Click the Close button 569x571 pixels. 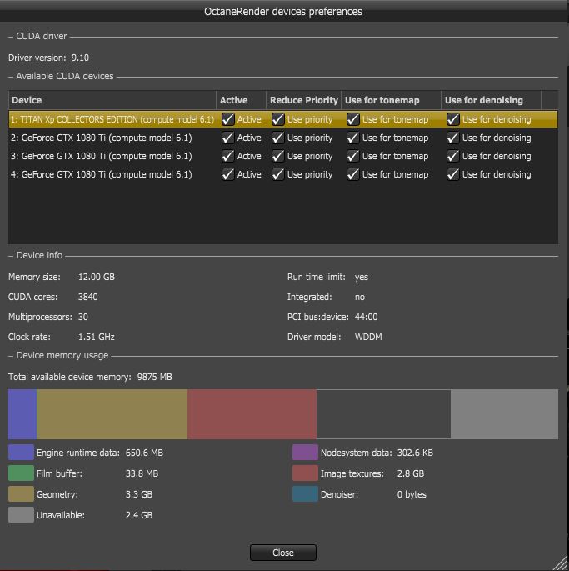pos(283,553)
